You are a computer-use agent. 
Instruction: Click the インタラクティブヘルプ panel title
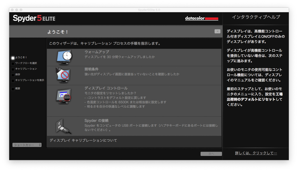pyautogui.click(x=256, y=17)
